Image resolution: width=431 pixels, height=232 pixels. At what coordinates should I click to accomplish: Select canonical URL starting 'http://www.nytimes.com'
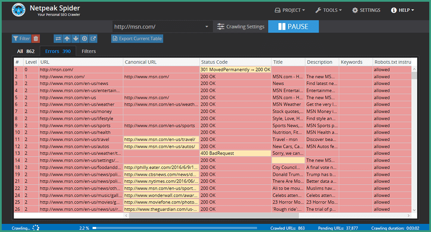pos(161,181)
